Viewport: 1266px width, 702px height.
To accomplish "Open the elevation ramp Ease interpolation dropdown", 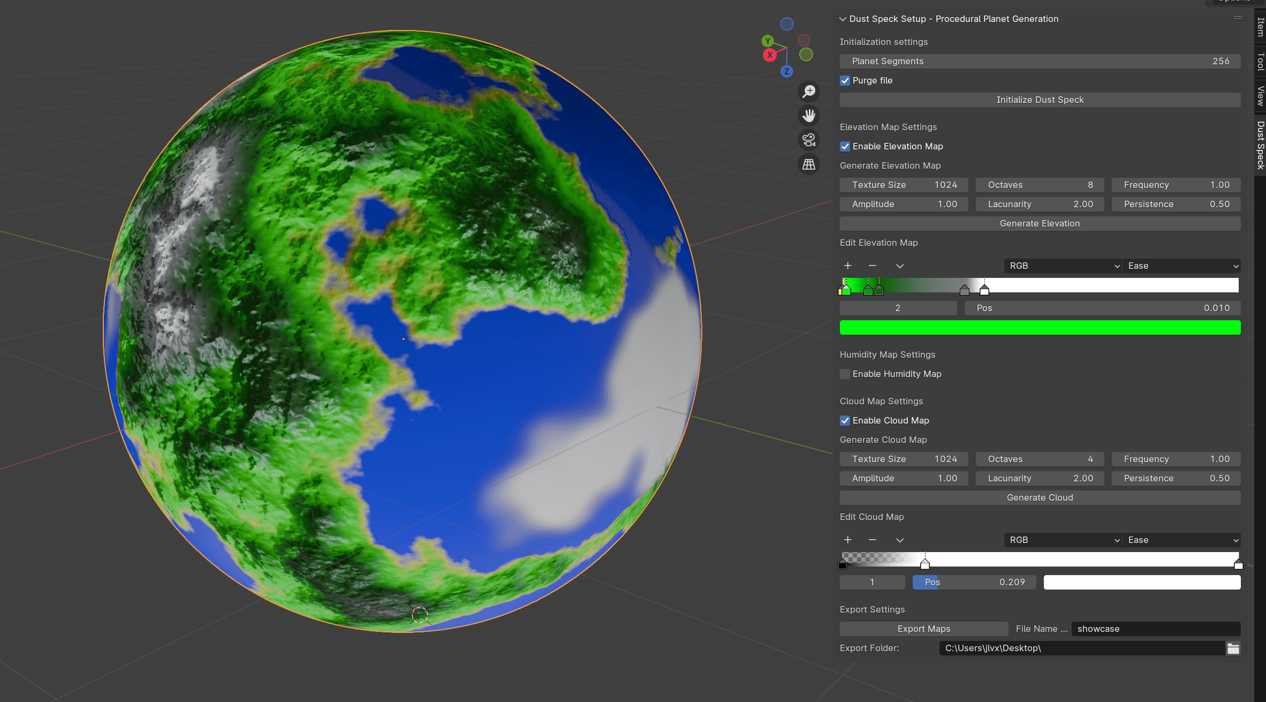I will click(x=1182, y=266).
